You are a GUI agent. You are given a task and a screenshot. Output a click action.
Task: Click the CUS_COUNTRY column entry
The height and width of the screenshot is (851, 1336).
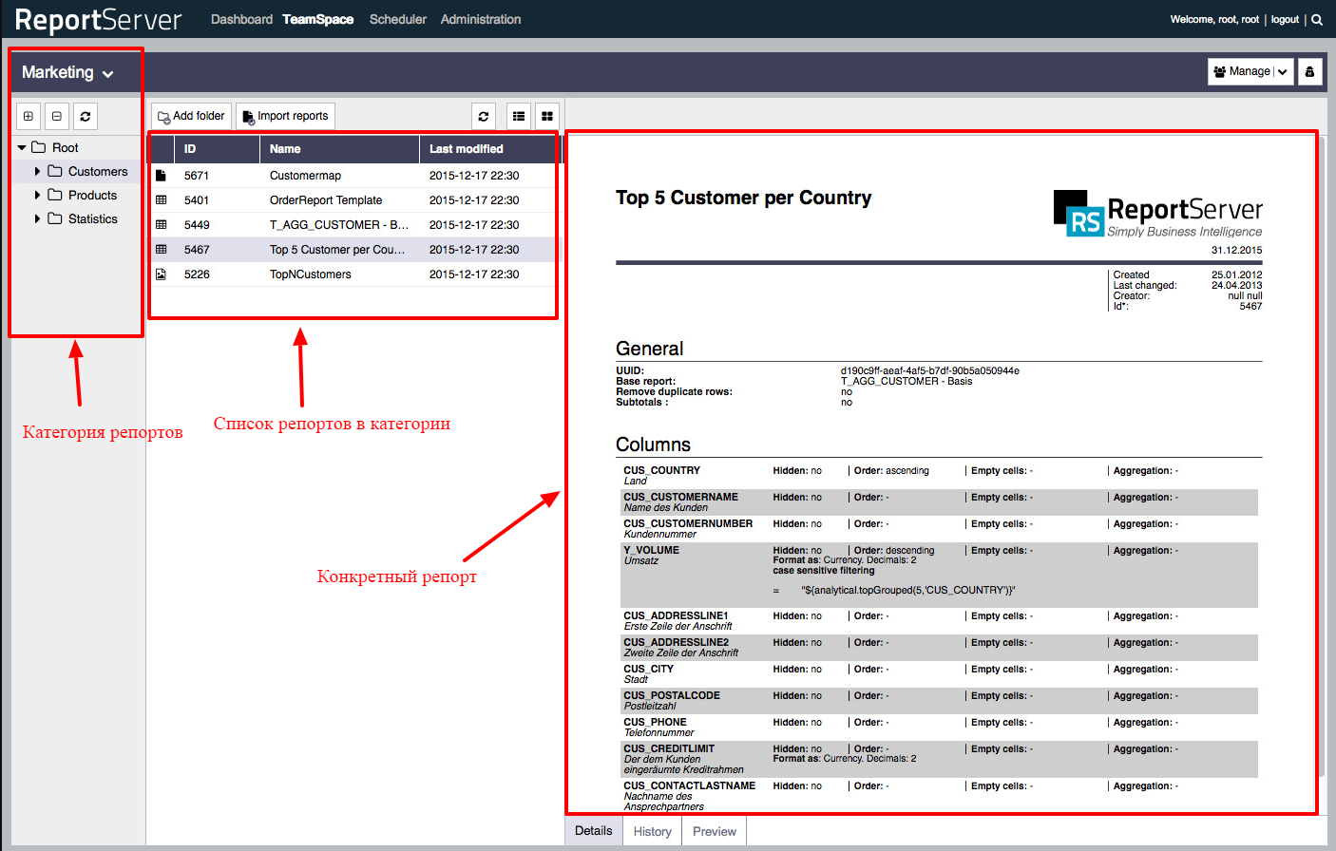(x=938, y=475)
